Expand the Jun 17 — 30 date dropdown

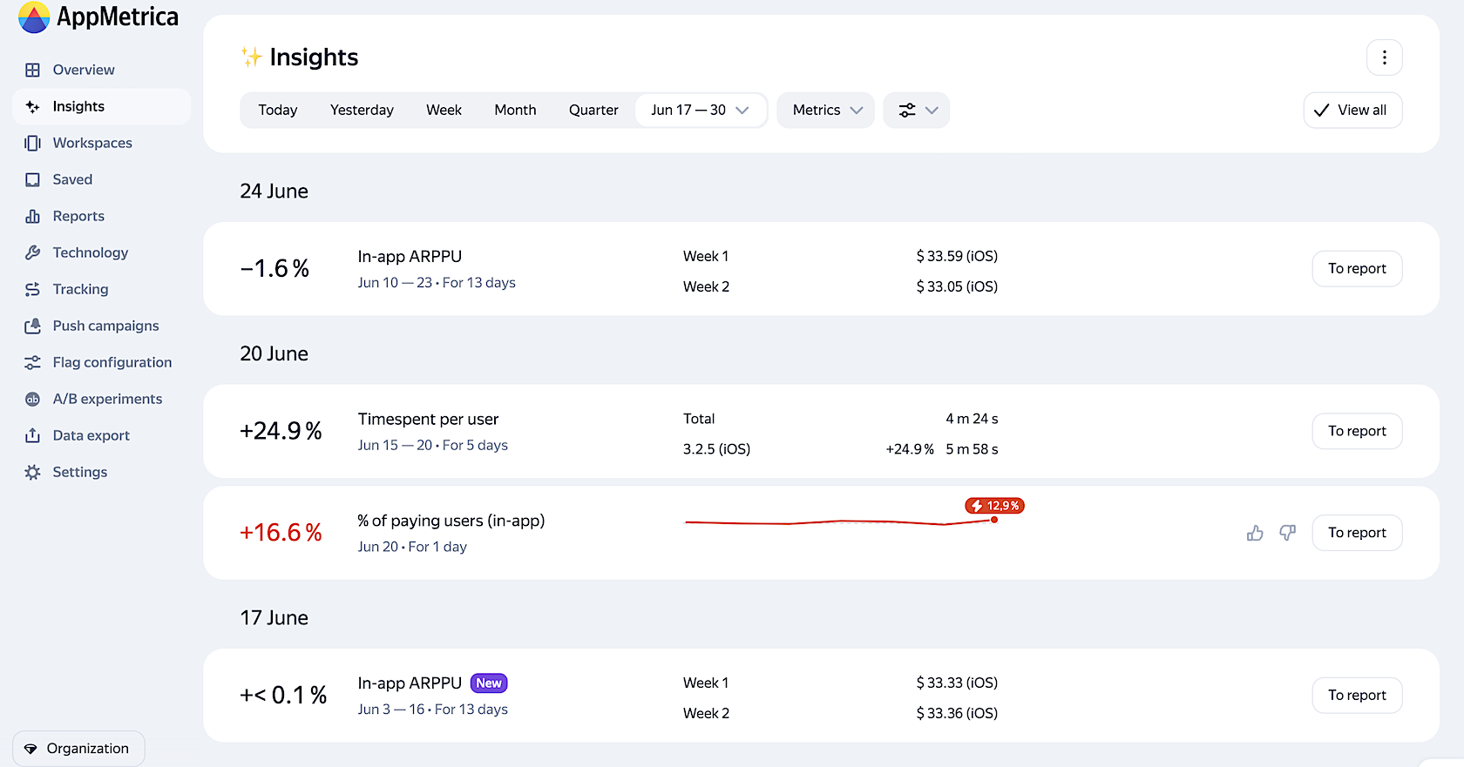700,111
